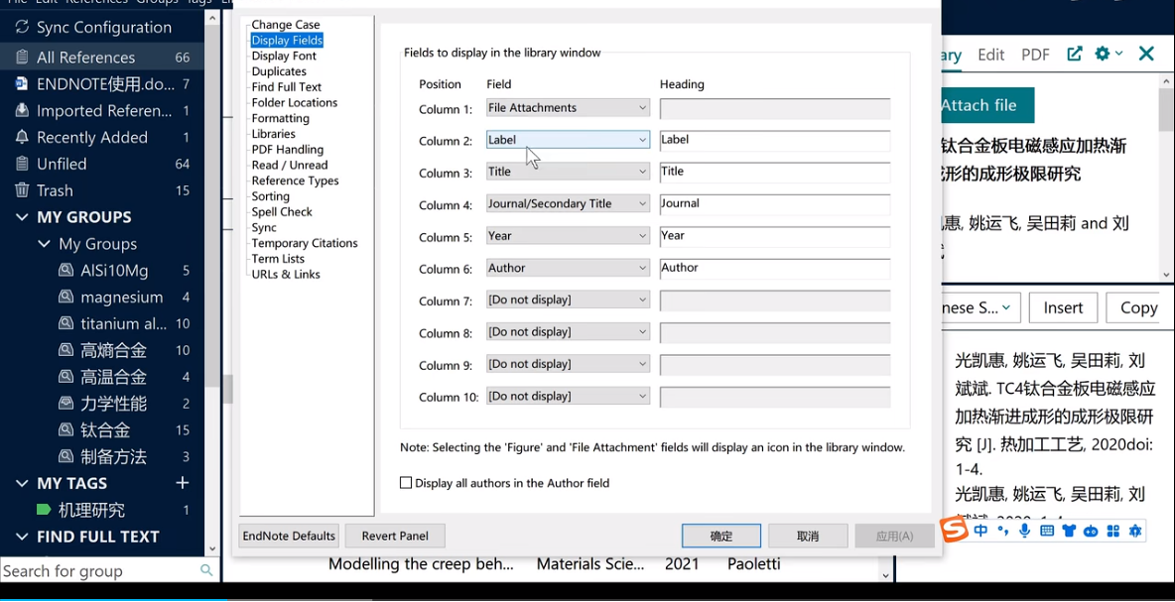This screenshot has height=602, width=1175.
Task: Collapse the FIND FULL TEXT section
Action: (22, 537)
